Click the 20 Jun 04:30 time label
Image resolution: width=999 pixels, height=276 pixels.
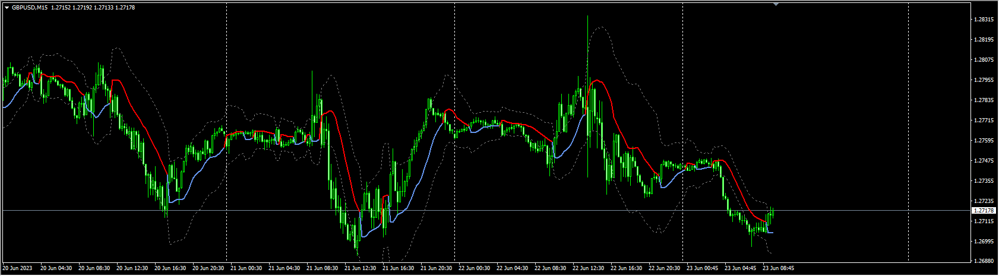point(56,268)
